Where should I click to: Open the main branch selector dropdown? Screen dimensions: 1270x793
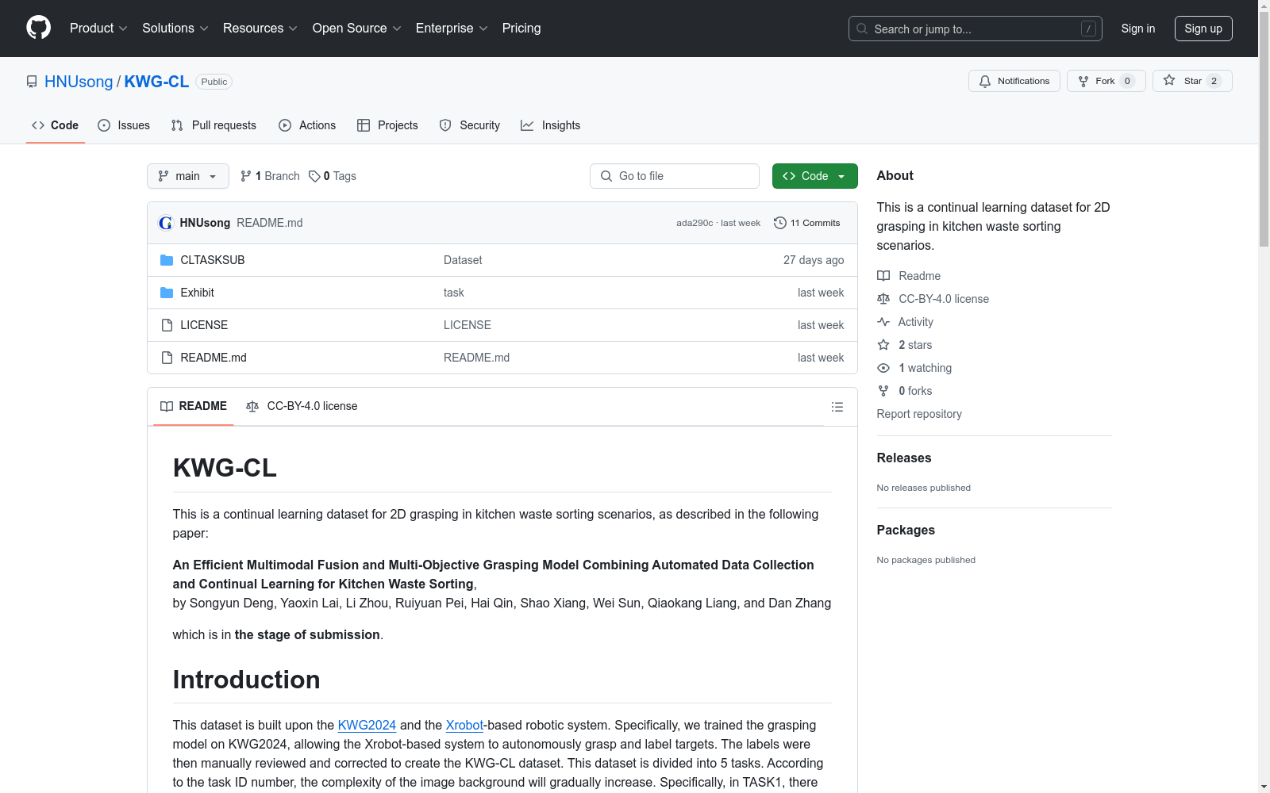coord(188,176)
